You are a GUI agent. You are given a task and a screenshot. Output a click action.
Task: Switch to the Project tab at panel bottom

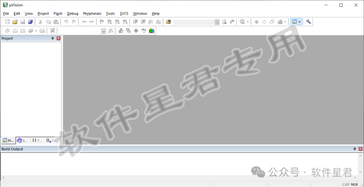(8, 141)
